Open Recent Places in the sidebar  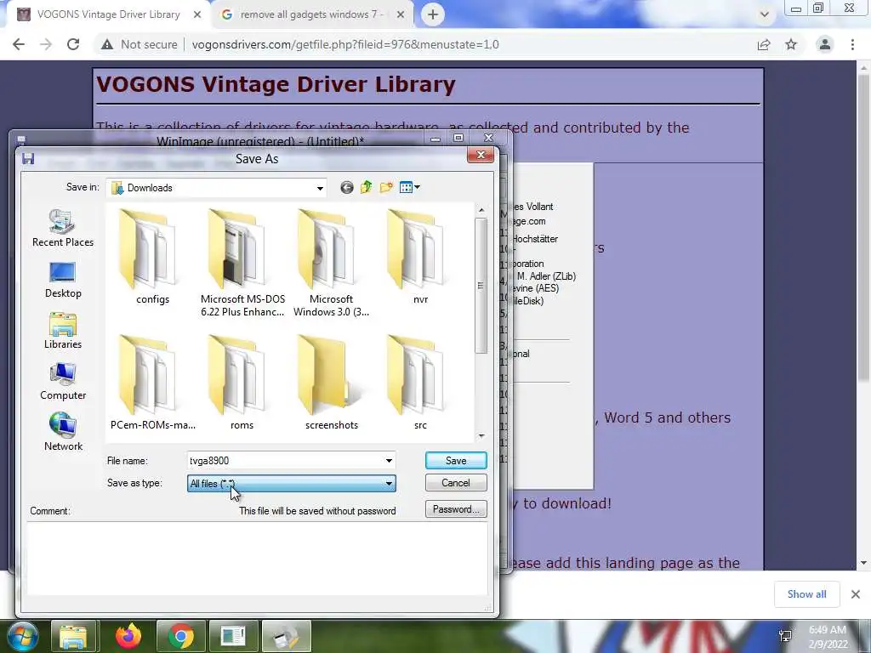pos(63,228)
